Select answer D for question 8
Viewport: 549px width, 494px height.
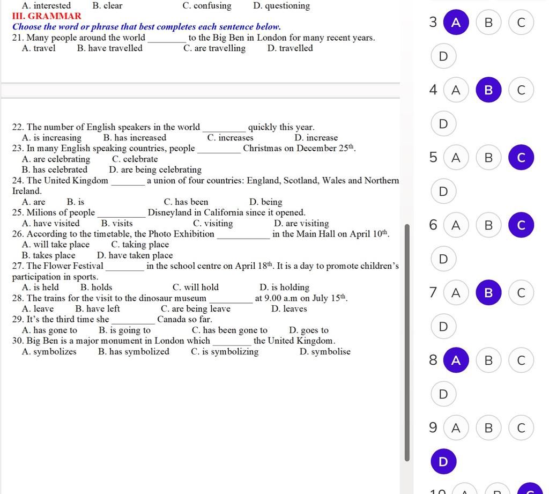pyautogui.click(x=443, y=394)
